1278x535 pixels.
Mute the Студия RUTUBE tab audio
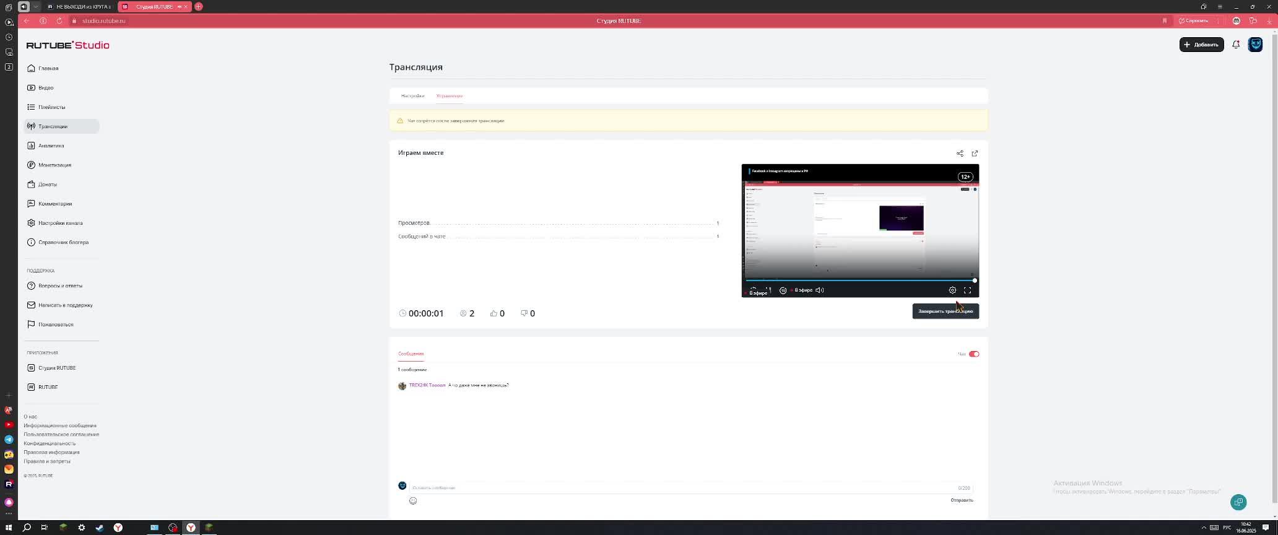pyautogui.click(x=179, y=6)
